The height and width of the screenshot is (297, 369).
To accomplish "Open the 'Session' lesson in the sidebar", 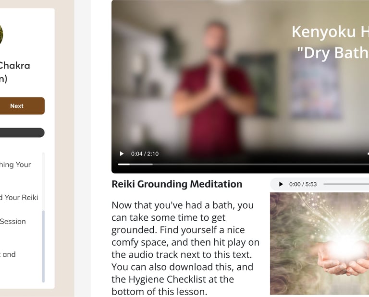I will click(x=12, y=221).
